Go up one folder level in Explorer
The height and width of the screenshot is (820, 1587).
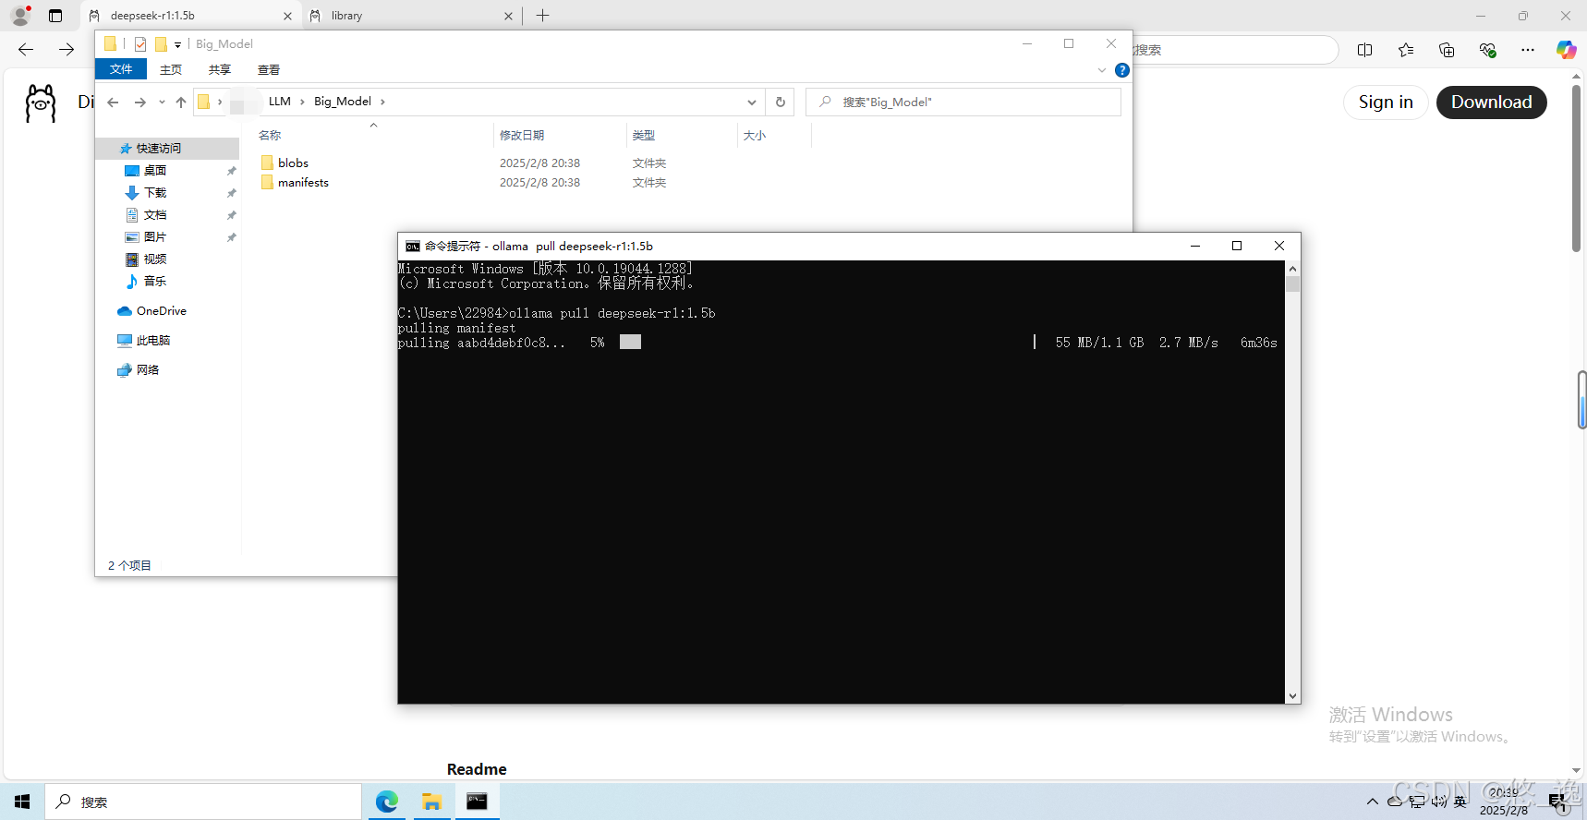pos(181,102)
